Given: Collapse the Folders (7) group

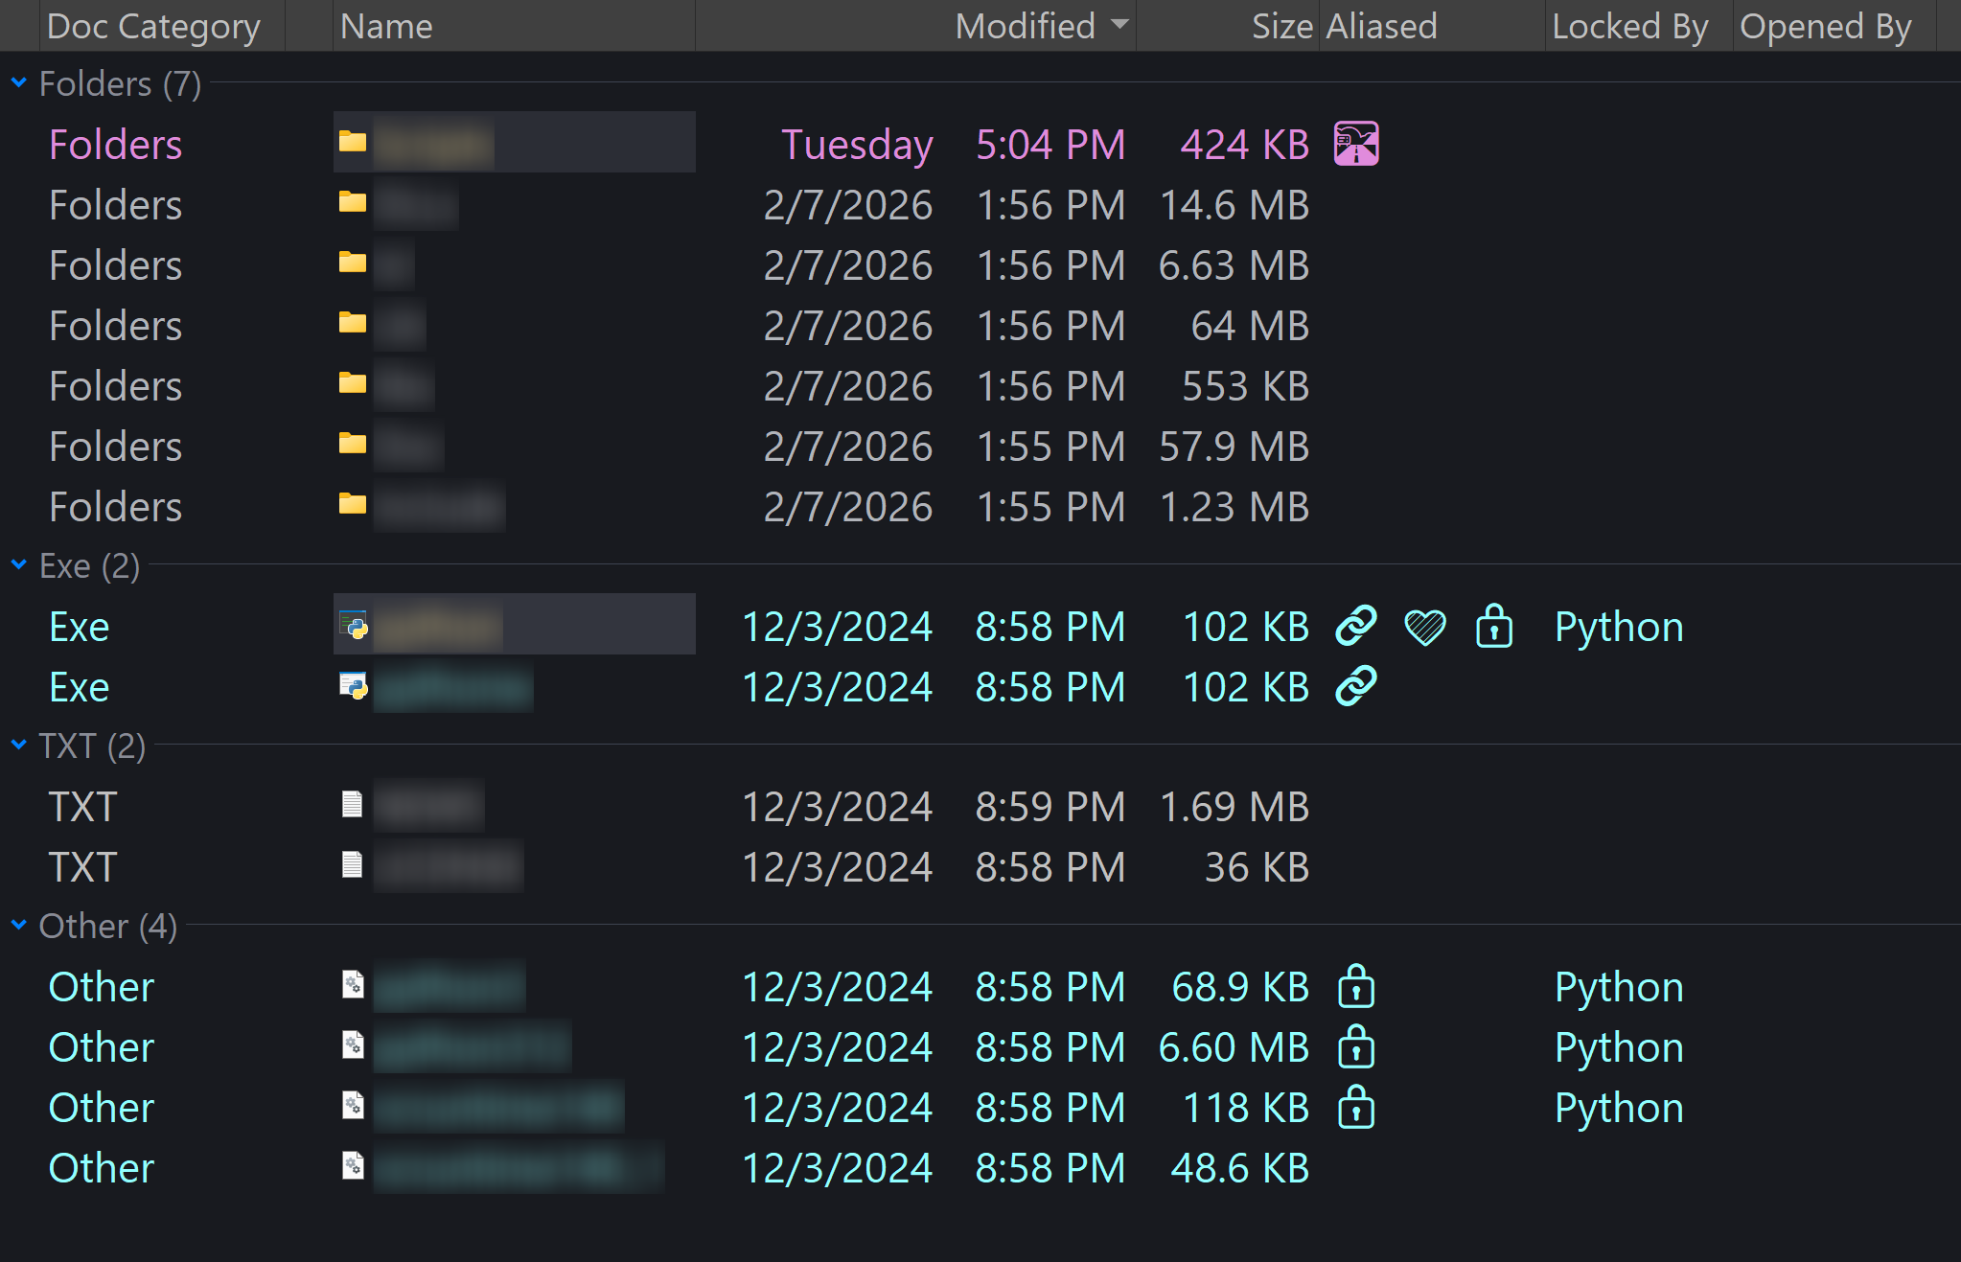Looking at the screenshot, I should 18,83.
